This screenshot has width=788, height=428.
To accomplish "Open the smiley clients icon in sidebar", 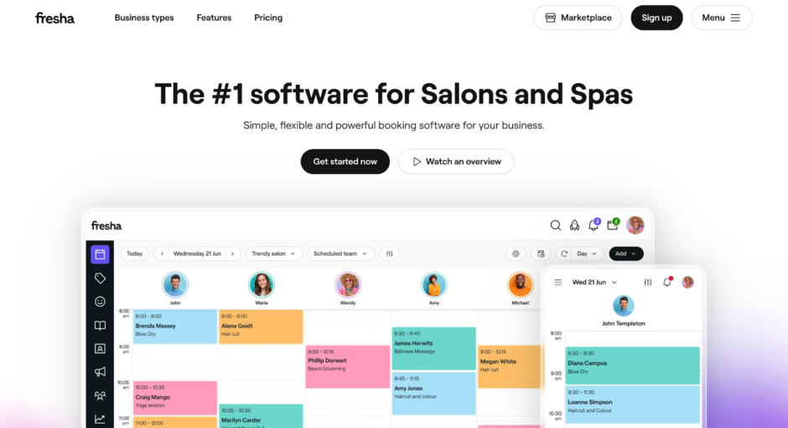I will tap(100, 302).
